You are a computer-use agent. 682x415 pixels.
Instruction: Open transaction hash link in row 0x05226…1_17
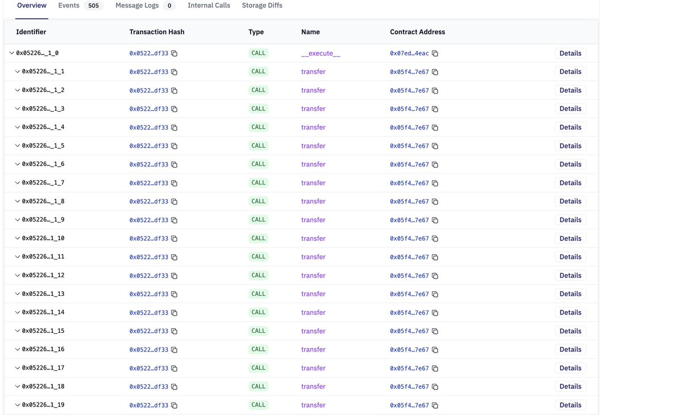149,368
